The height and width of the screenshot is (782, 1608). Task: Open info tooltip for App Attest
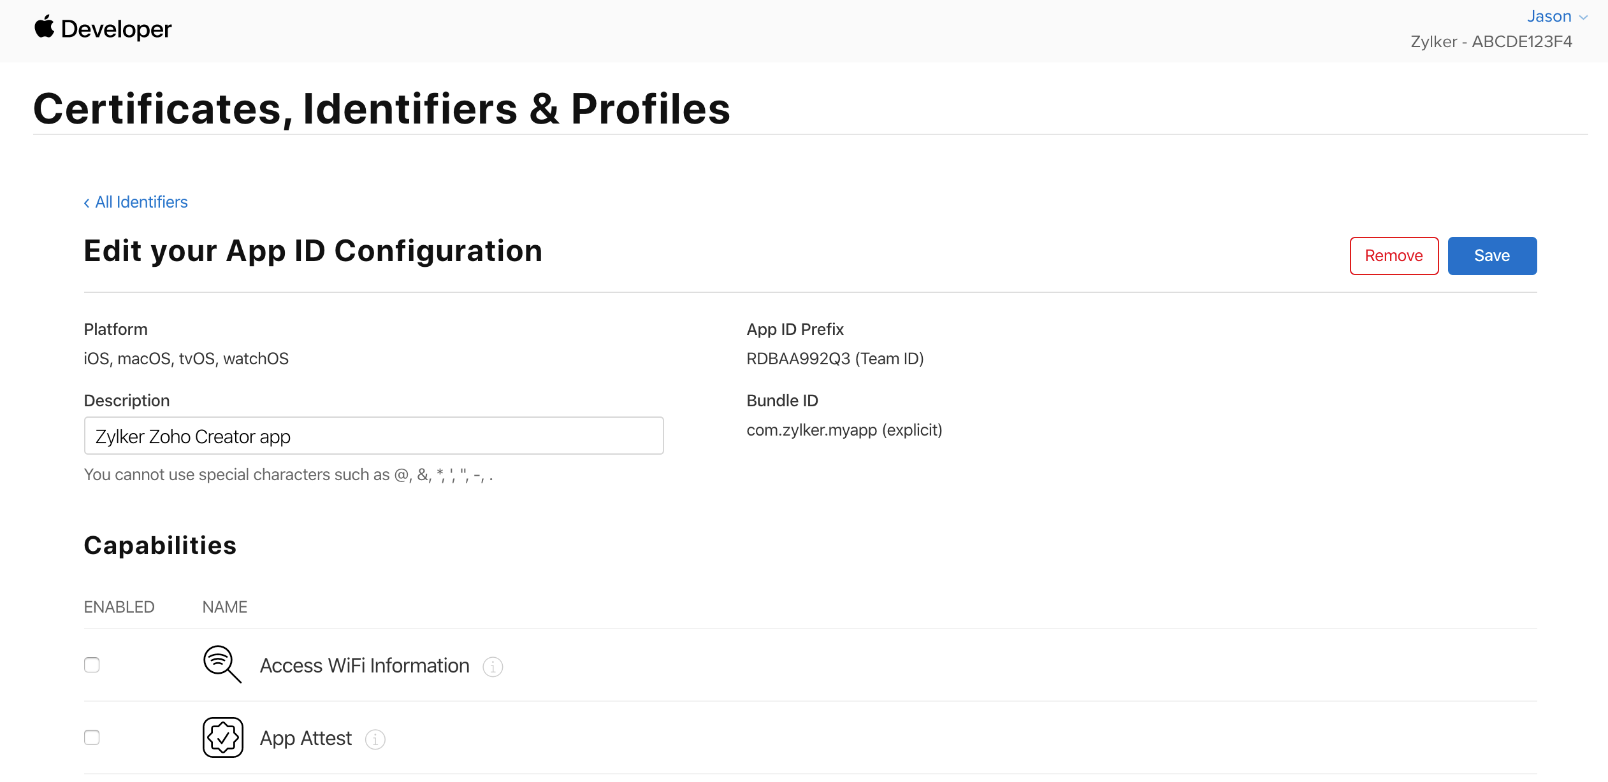point(375,739)
